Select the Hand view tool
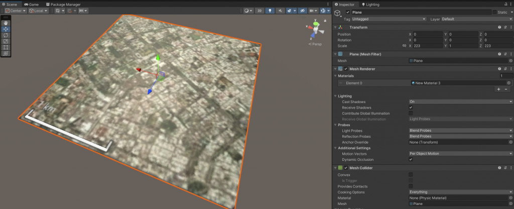Image resolution: width=514 pixels, height=209 pixels. [6, 23]
